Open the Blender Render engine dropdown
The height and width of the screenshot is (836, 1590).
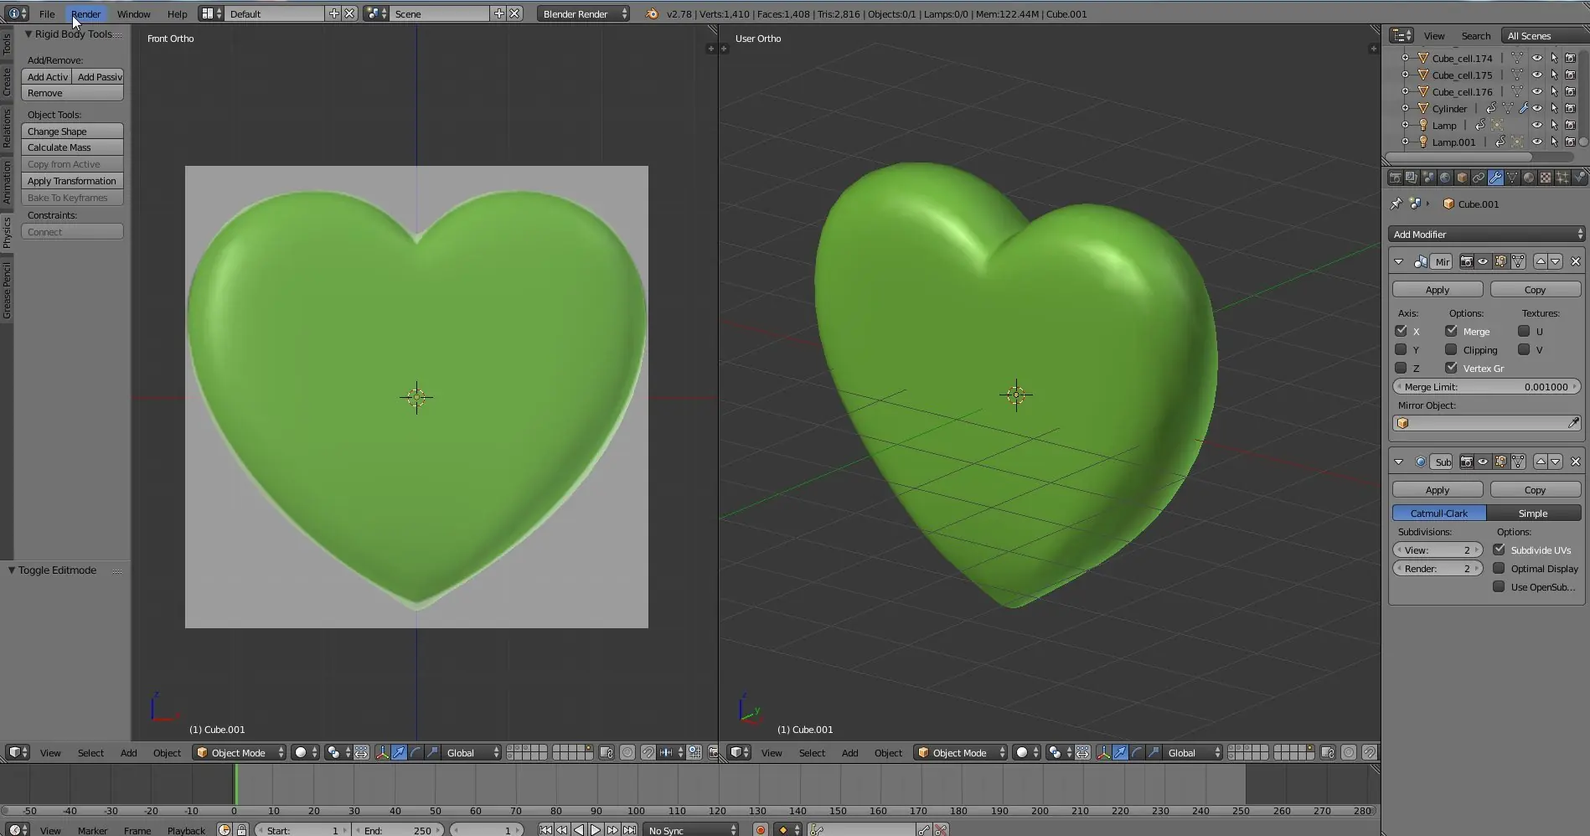582,13
